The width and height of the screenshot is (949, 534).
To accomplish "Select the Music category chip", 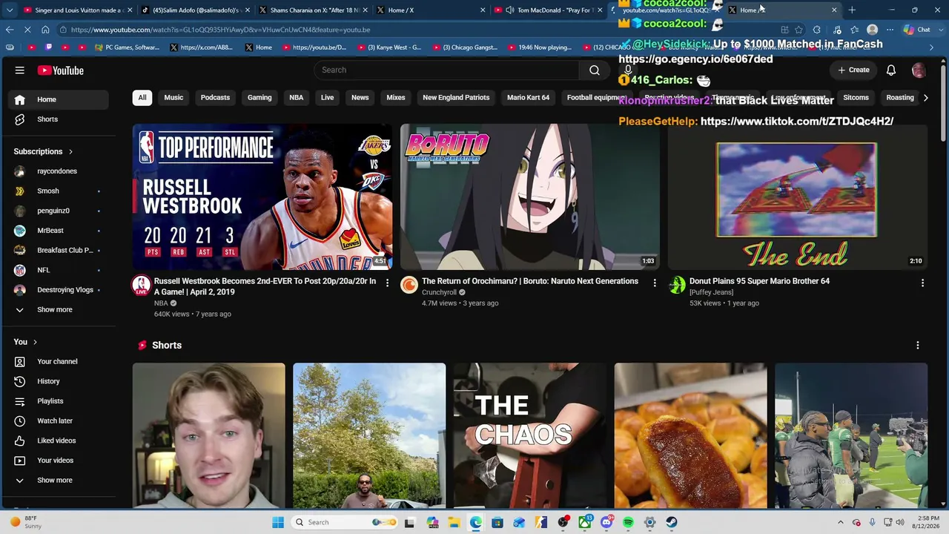I will click(173, 98).
